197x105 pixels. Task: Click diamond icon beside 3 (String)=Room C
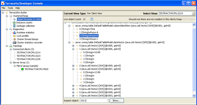pos(77,39)
